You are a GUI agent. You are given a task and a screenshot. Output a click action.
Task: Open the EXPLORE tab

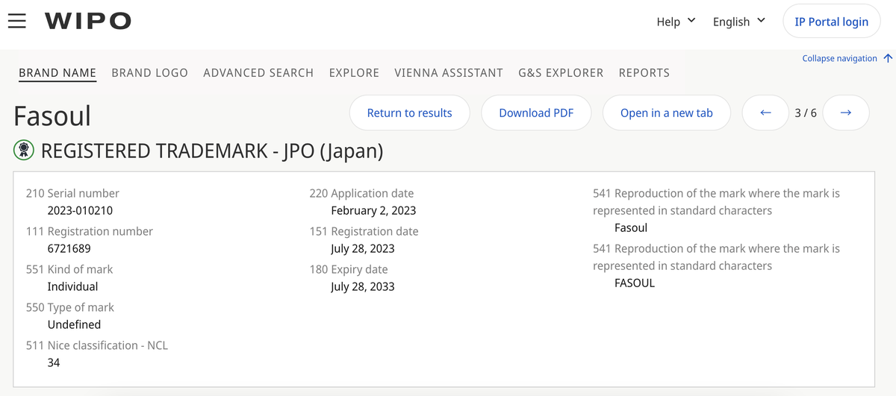pyautogui.click(x=354, y=73)
